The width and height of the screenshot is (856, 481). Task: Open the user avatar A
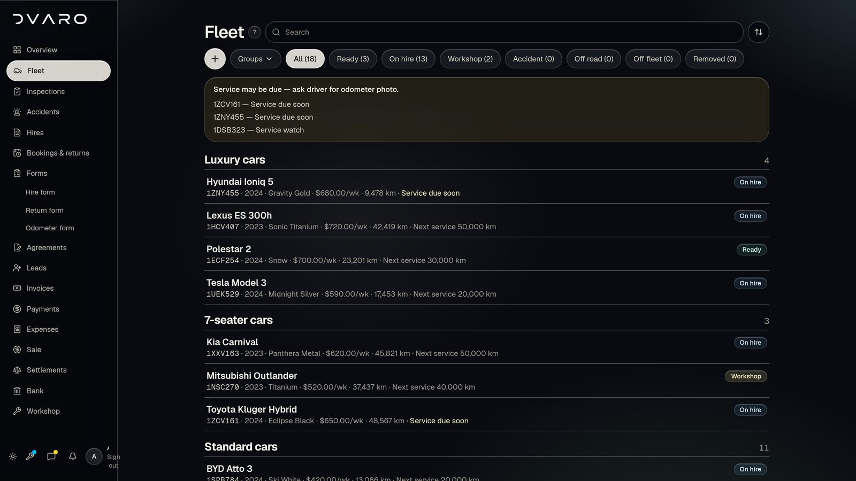tap(94, 456)
